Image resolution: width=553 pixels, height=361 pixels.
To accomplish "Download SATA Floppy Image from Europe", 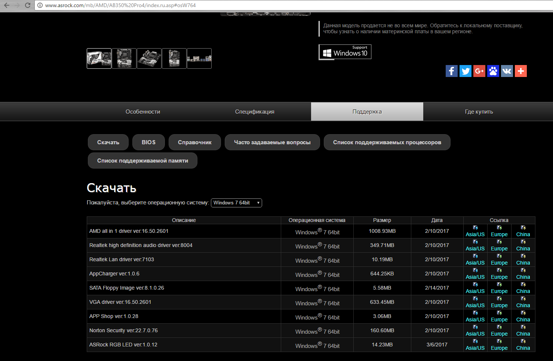I will click(x=499, y=288).
